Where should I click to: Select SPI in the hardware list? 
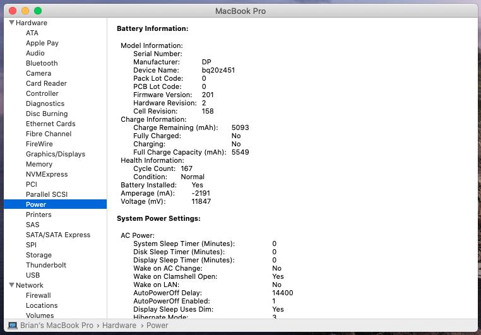(x=31, y=245)
